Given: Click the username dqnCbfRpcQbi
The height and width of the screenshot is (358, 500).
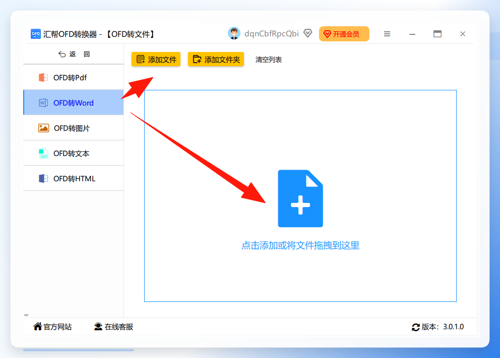Looking at the screenshot, I should point(271,33).
